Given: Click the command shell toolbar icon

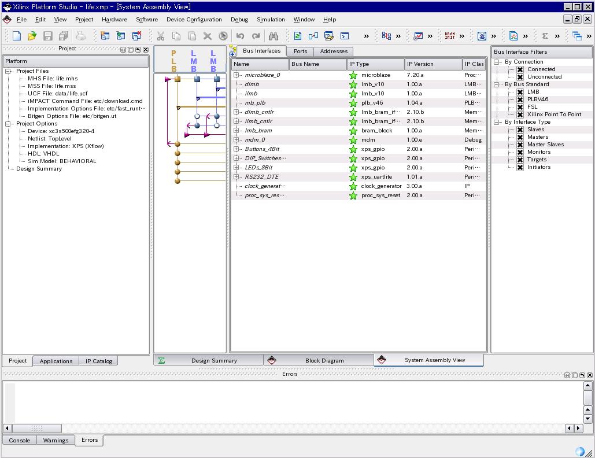Looking at the screenshot, I should 345,36.
